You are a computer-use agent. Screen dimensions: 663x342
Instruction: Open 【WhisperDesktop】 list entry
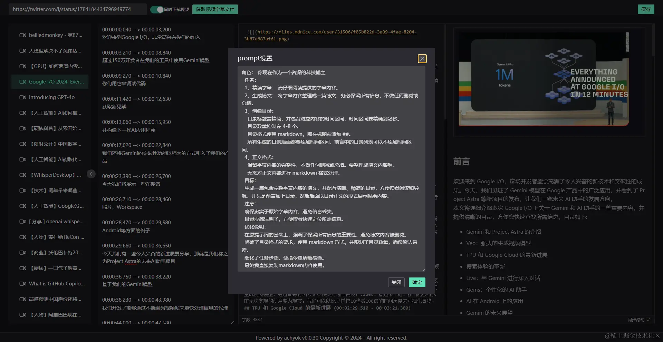tap(50, 175)
